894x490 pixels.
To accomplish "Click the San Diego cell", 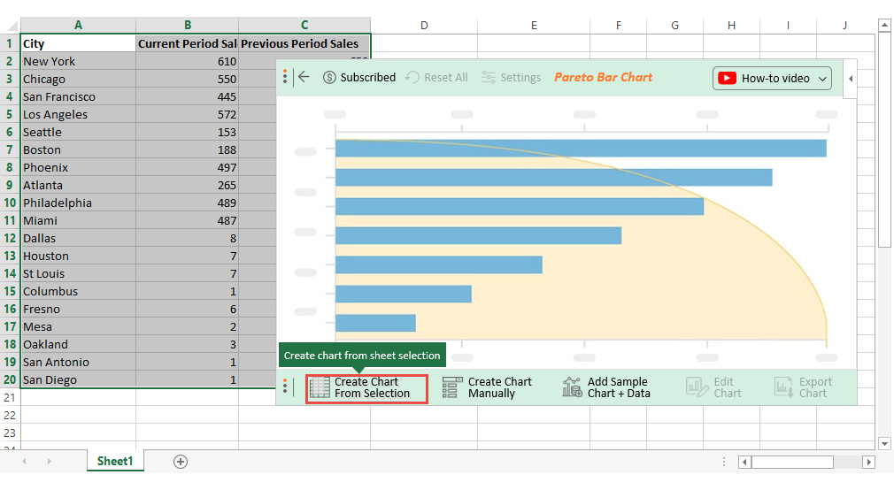I will pyautogui.click(x=78, y=379).
